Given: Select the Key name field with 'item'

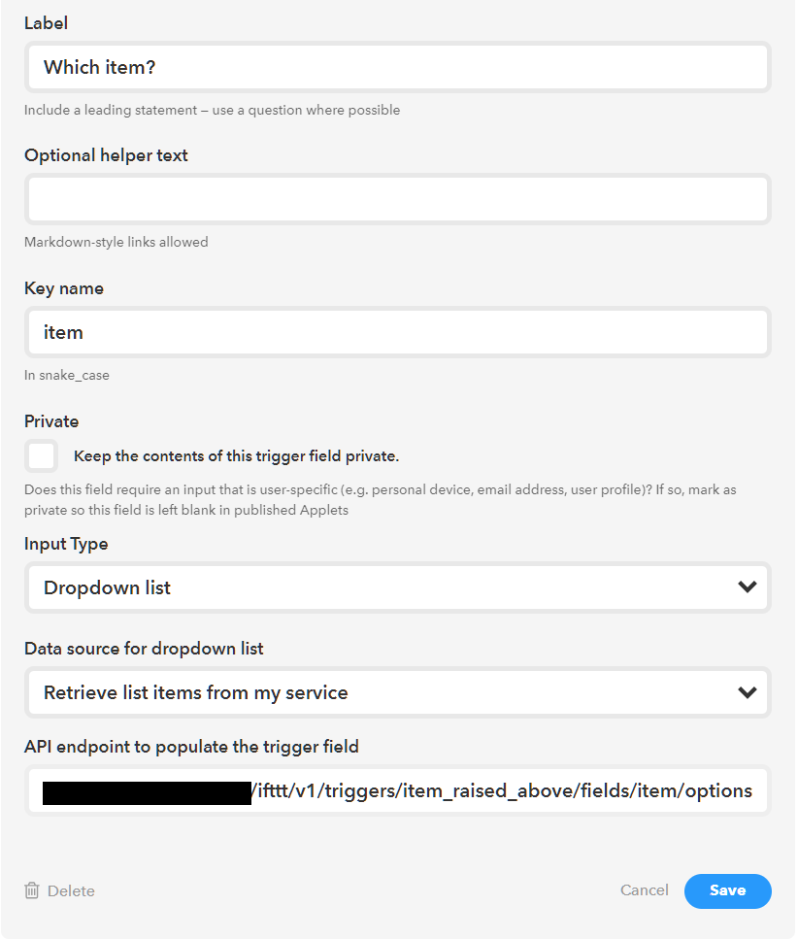Looking at the screenshot, I should (x=398, y=332).
